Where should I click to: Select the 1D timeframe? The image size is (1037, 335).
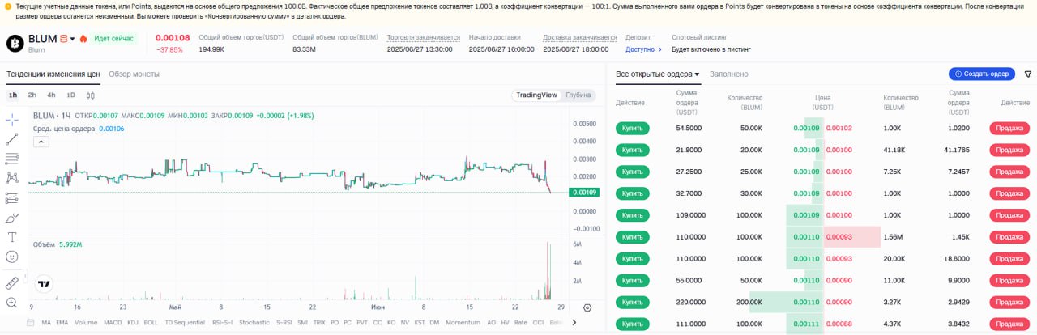71,95
